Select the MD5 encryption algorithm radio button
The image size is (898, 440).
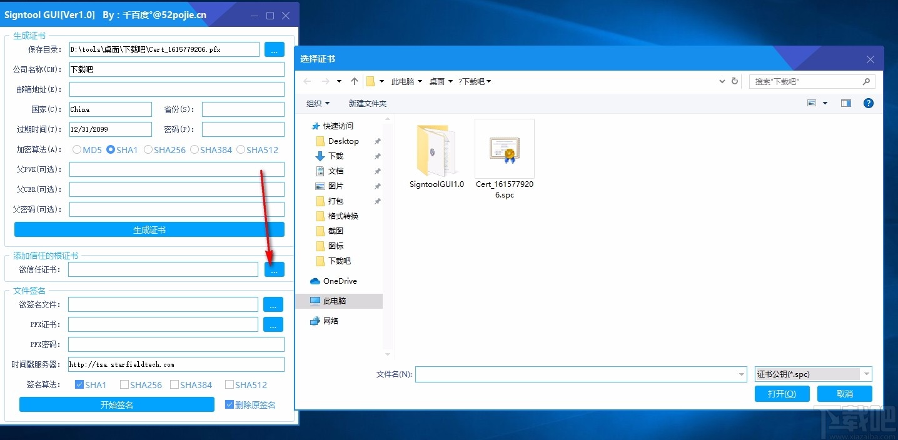[76, 149]
